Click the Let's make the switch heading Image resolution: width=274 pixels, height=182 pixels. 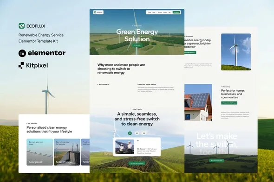point(217,144)
